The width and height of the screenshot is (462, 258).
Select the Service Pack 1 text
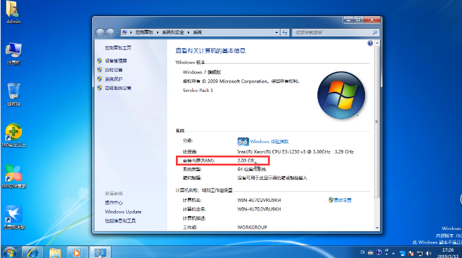tap(198, 91)
